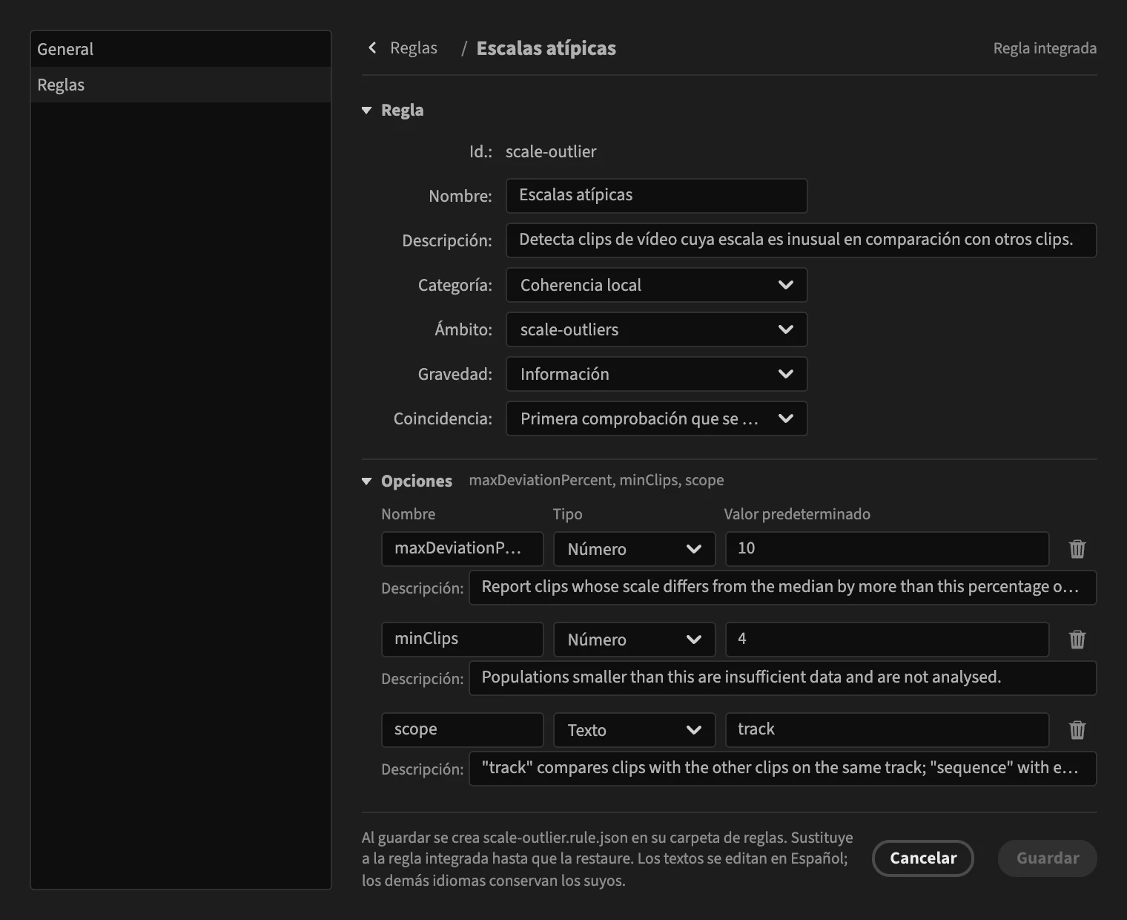This screenshot has width=1127, height=920.
Task: Edit the Nombre field of the rule
Action: click(656, 196)
